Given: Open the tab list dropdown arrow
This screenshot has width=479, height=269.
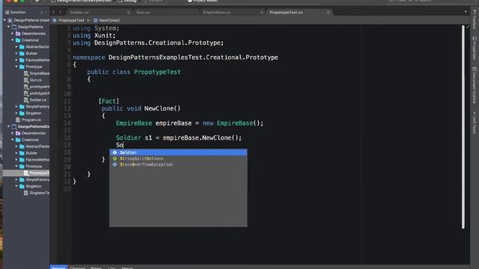Looking at the screenshot, I should [x=466, y=12].
